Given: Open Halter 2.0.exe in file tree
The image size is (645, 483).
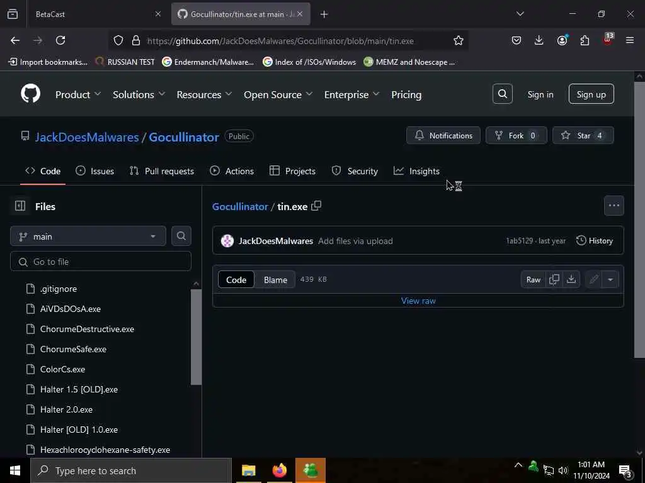Looking at the screenshot, I should point(66,409).
